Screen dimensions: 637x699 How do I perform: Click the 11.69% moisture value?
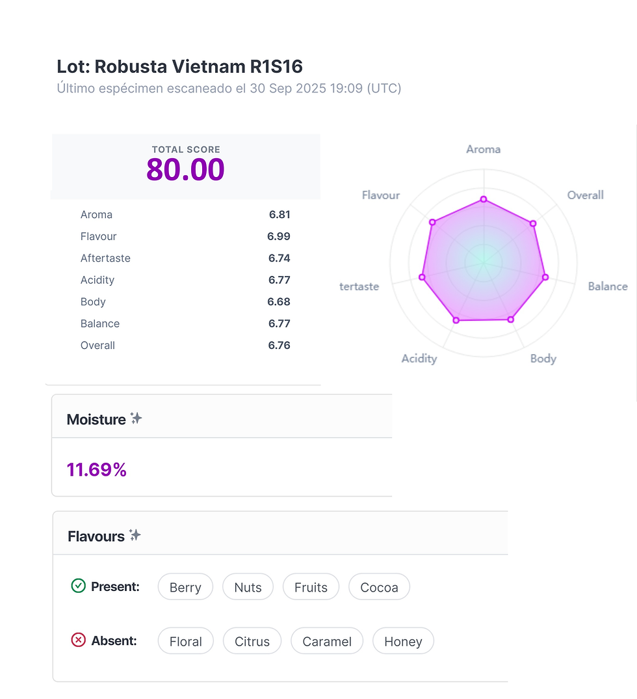coord(97,469)
